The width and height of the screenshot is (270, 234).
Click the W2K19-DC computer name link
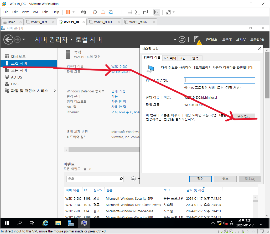(119, 66)
